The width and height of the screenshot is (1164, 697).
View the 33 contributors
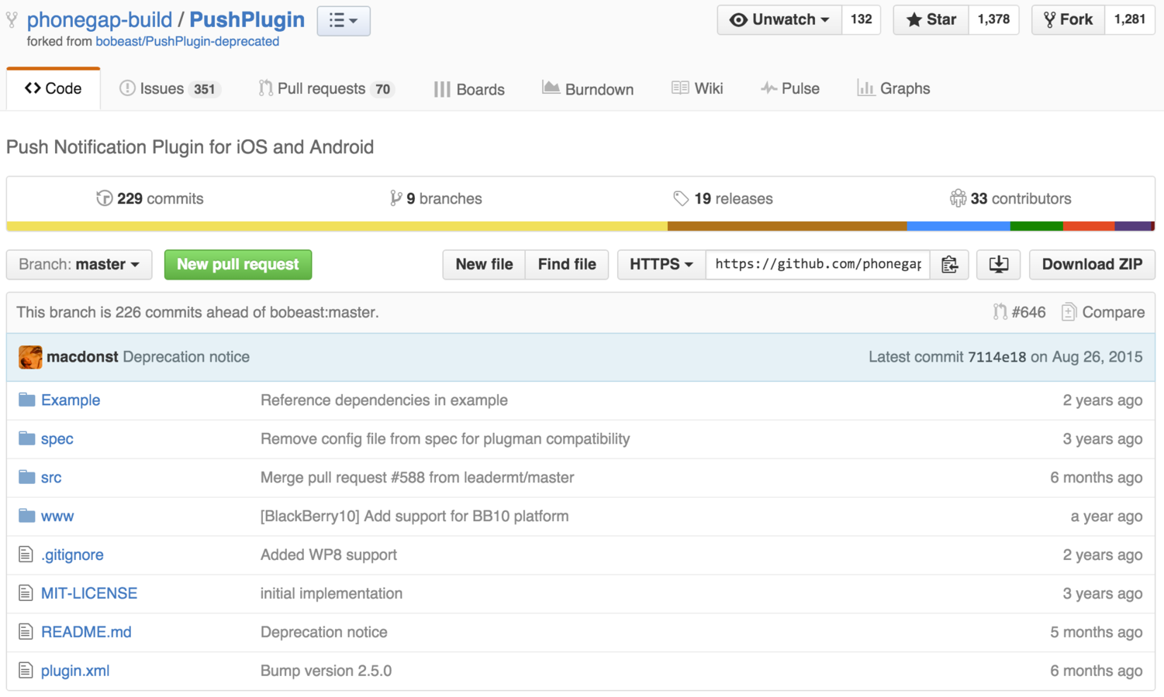(1010, 198)
